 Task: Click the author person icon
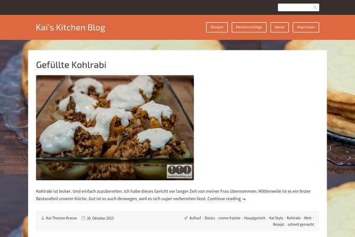(43, 218)
